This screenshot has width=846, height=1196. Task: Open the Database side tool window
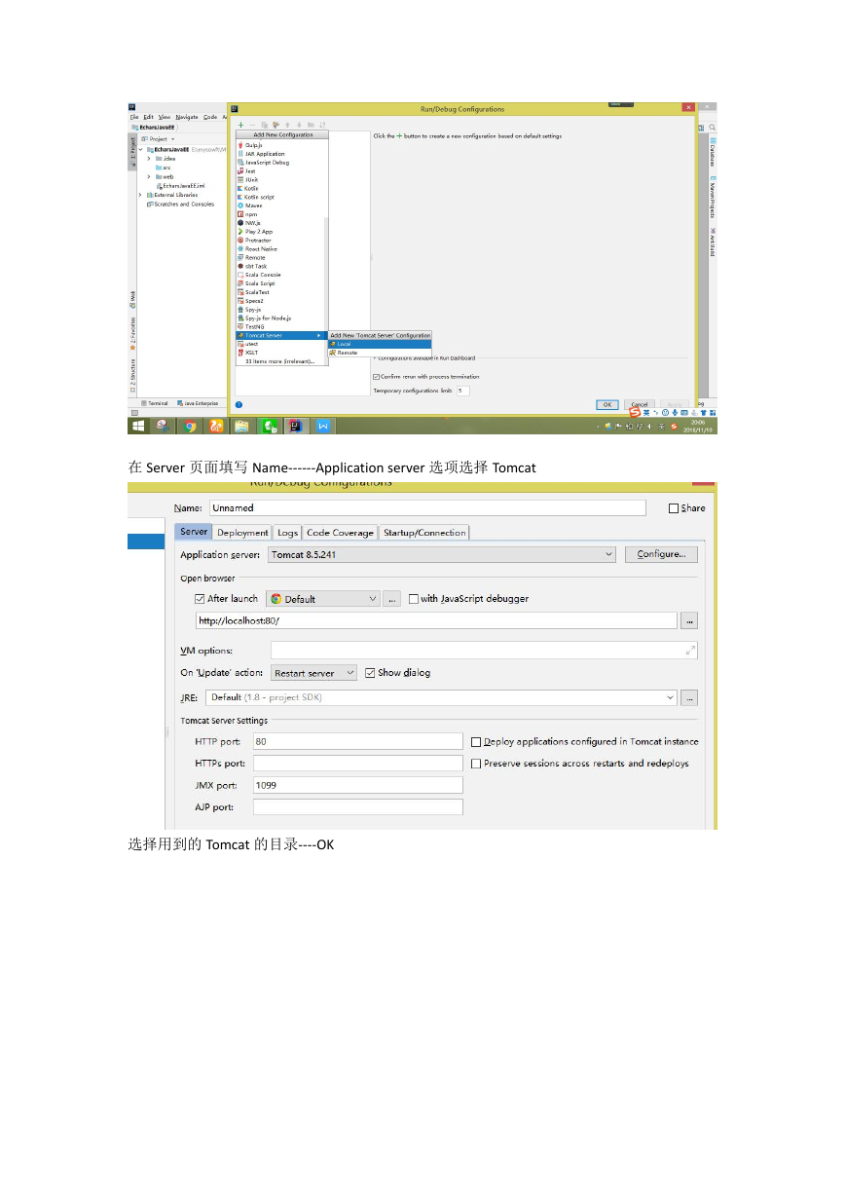pos(712,154)
